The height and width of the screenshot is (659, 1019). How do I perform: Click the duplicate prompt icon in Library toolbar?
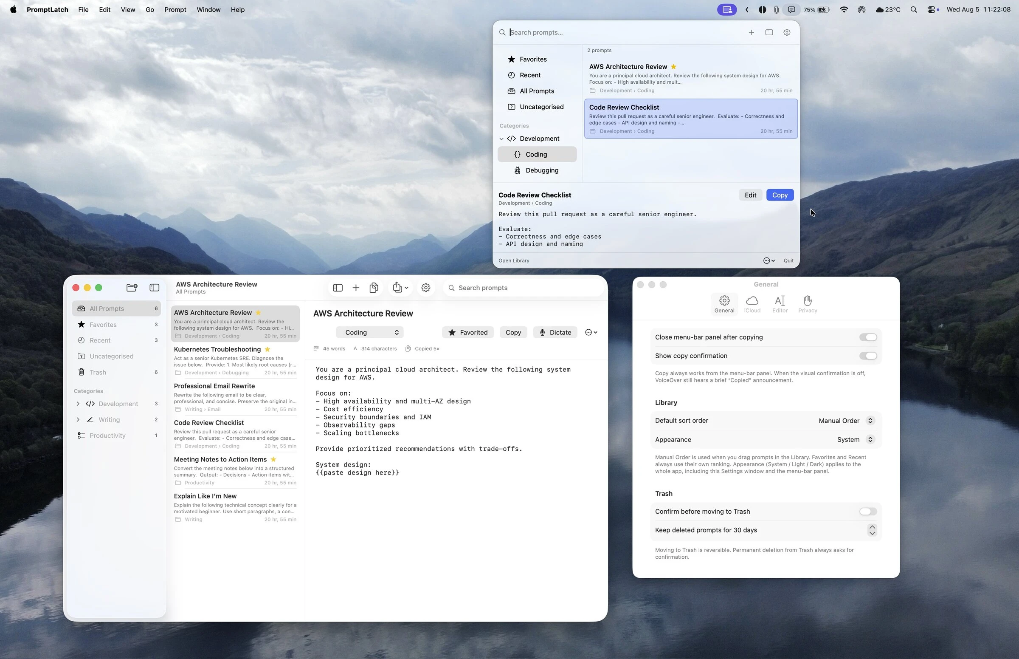[x=374, y=288]
